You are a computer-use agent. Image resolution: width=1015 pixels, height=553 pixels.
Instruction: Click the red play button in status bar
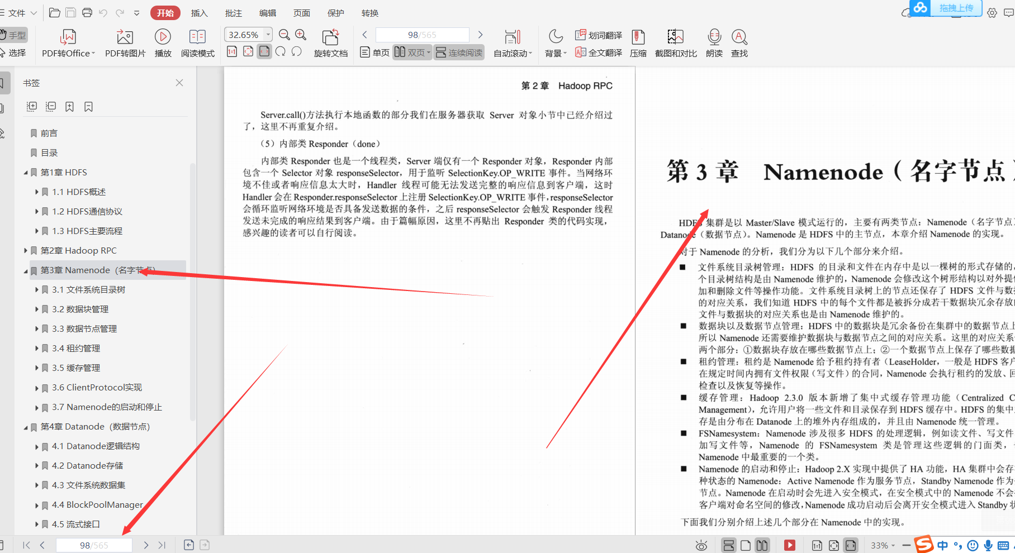click(790, 545)
